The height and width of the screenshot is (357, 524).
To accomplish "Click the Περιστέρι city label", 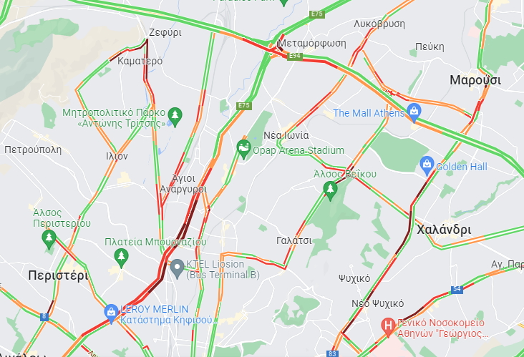I will (x=58, y=275).
